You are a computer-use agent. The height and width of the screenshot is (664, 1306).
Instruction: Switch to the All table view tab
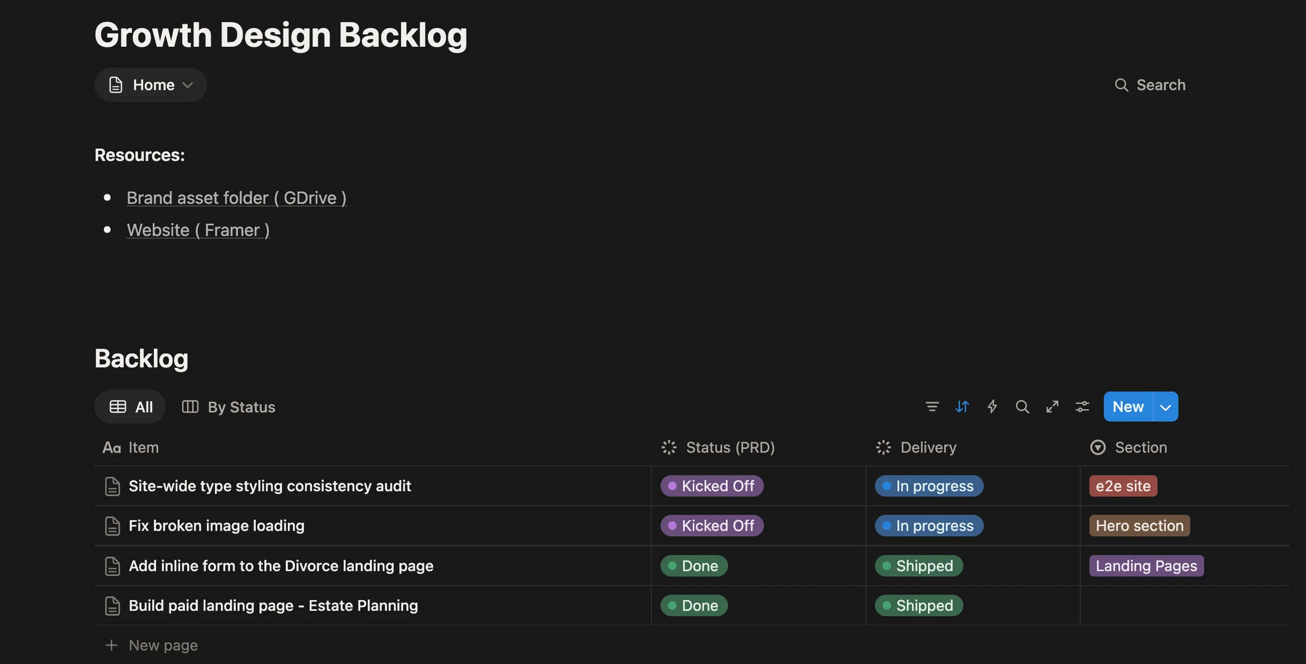tap(131, 407)
